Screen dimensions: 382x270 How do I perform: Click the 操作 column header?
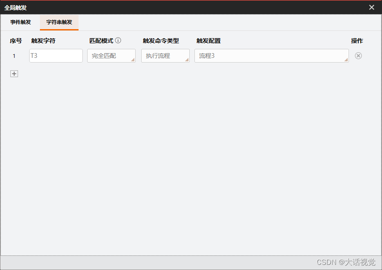(x=357, y=41)
